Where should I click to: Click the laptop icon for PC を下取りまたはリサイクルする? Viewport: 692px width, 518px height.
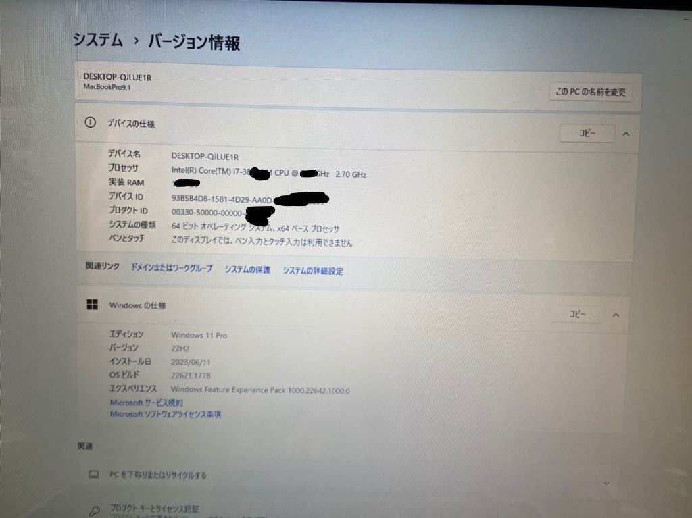click(x=93, y=474)
